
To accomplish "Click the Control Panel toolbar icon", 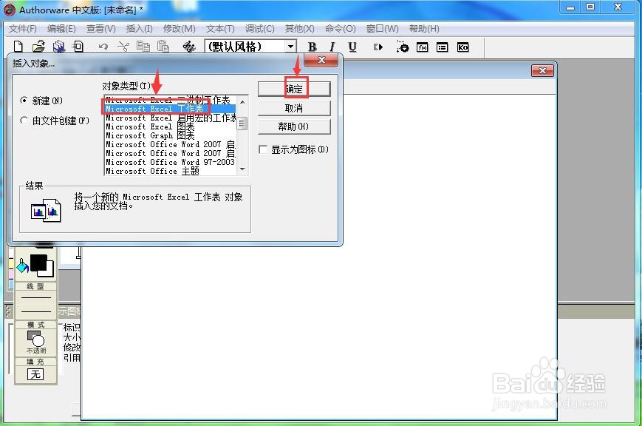I will click(x=402, y=47).
